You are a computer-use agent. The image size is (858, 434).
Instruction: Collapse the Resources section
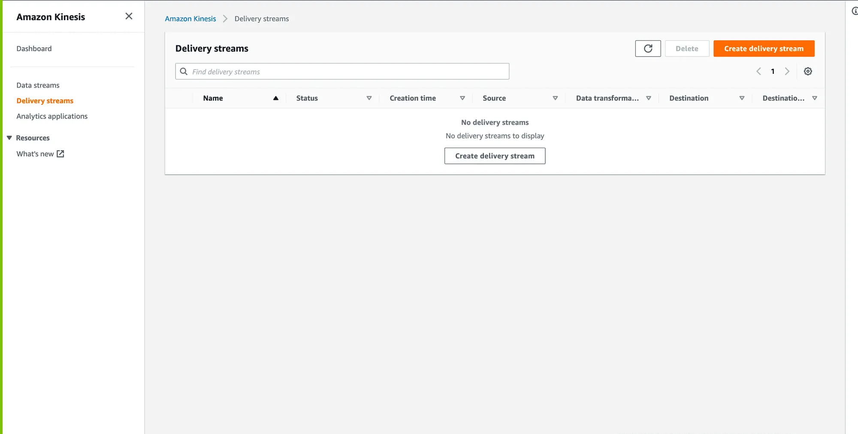pos(9,137)
